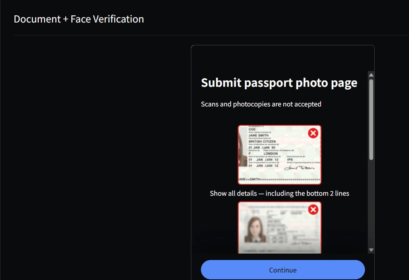
Task: Click the red X on the blurred passport example
Action: pyautogui.click(x=313, y=209)
